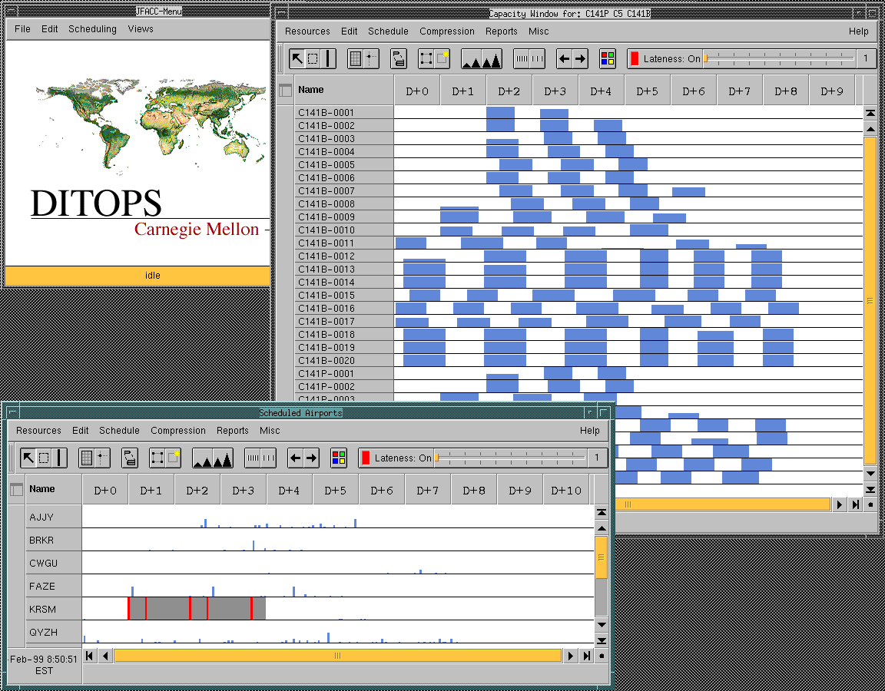Click the left arrow icon in Scheduled Airports toolbar
Image resolution: width=885 pixels, height=691 pixels.
(x=295, y=458)
